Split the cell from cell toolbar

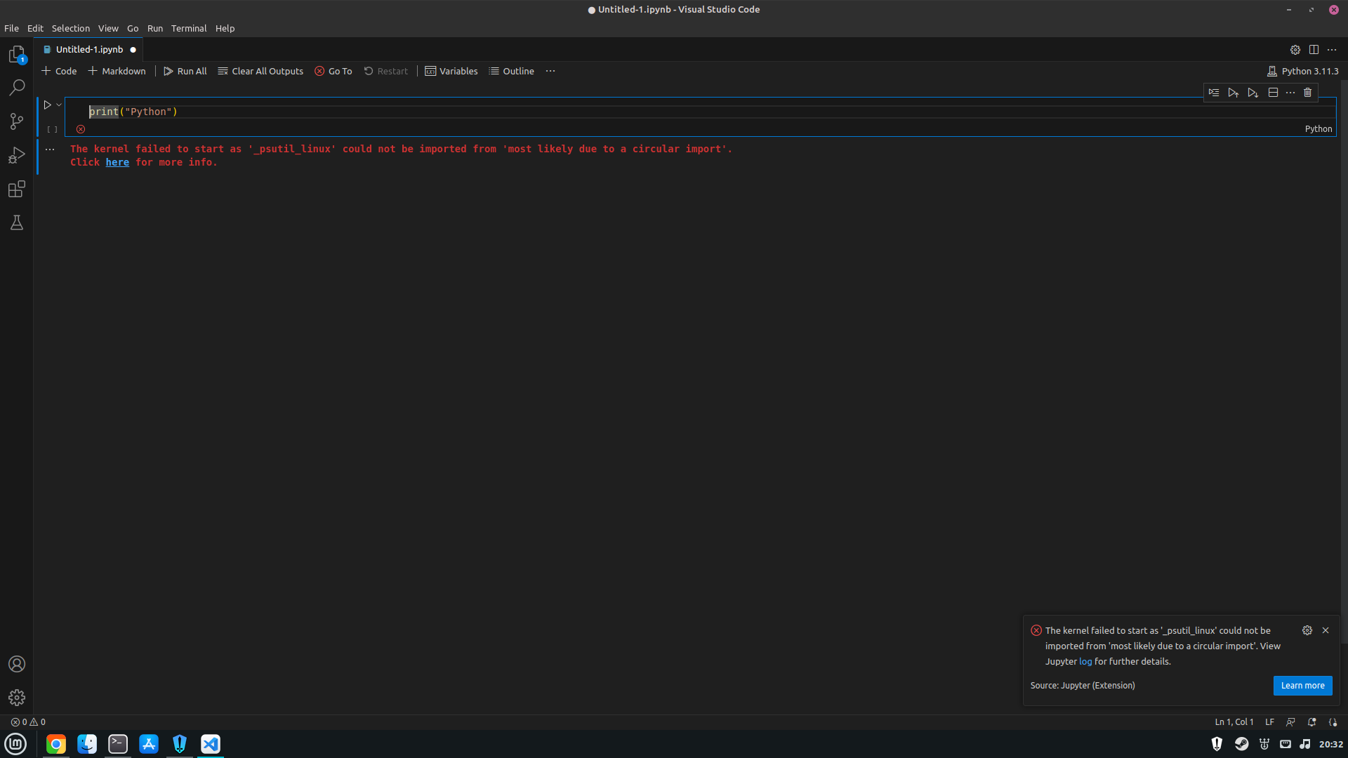click(x=1273, y=93)
